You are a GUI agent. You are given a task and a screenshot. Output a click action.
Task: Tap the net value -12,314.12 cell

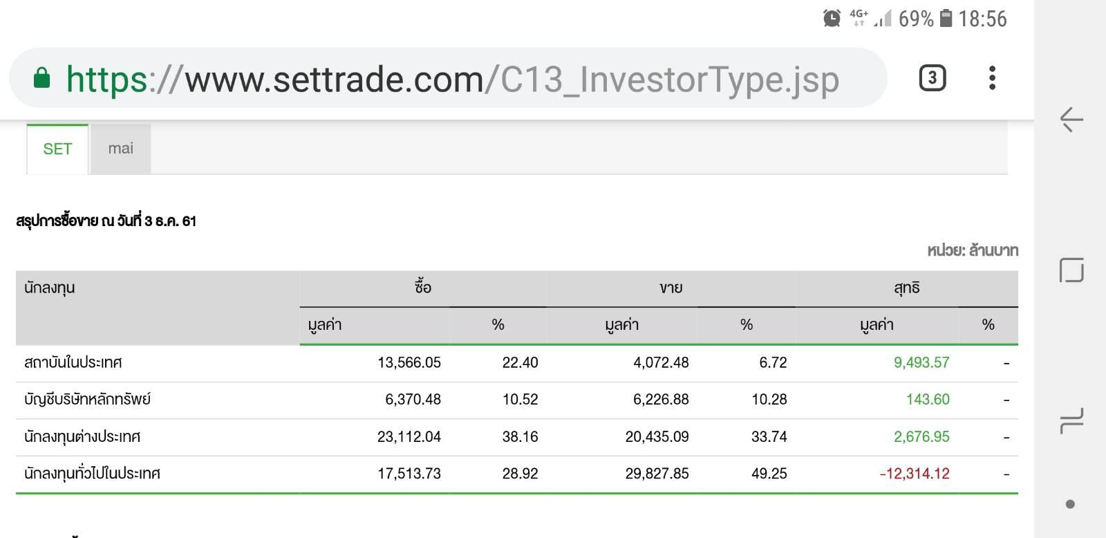click(915, 474)
